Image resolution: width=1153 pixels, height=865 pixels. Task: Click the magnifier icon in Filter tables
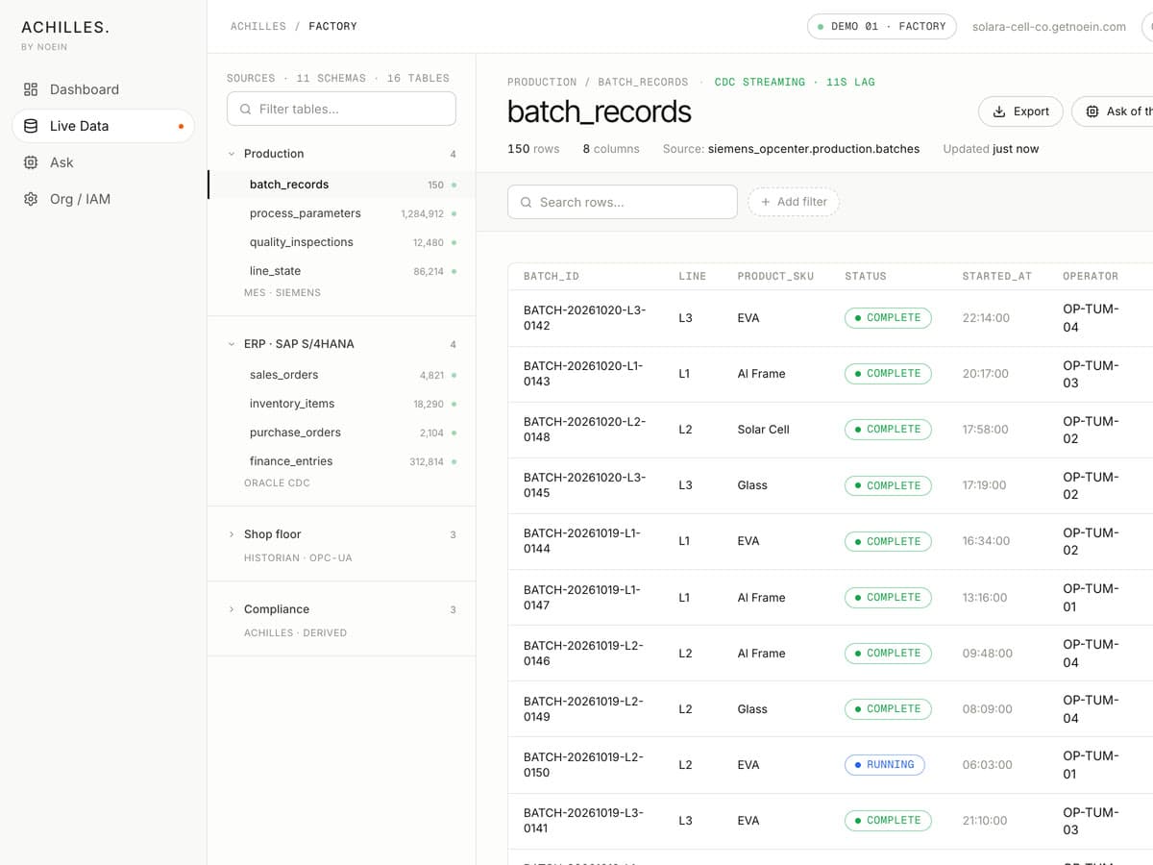245,110
